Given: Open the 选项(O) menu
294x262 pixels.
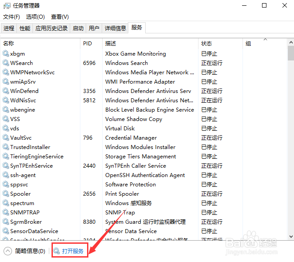Looking at the screenshot, I should [x=35, y=17].
